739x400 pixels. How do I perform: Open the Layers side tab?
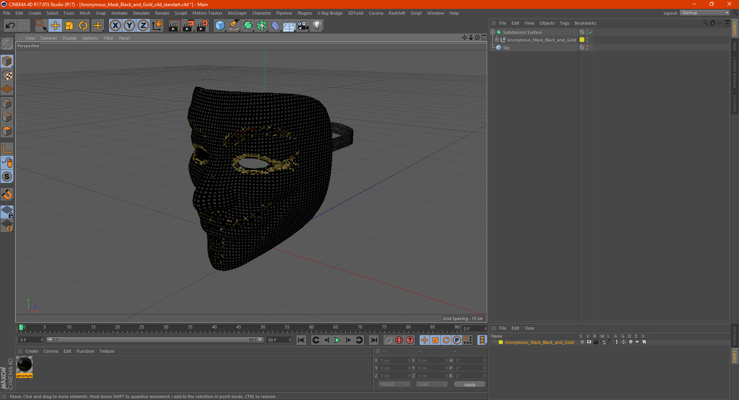pos(735,357)
